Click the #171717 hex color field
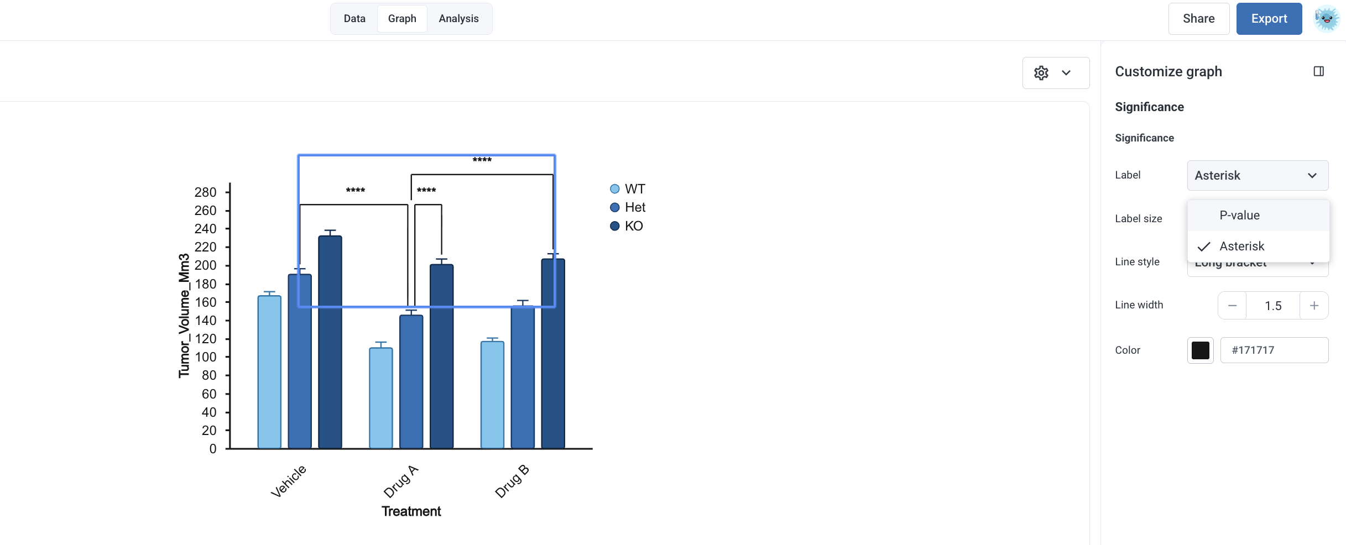Viewport: 1346px width, 545px height. [x=1275, y=350]
